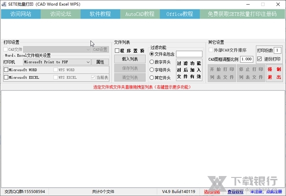The image size is (286, 196).
Task: Open 免费获取SETE批量打印注册码 tab
Action: point(242,14)
